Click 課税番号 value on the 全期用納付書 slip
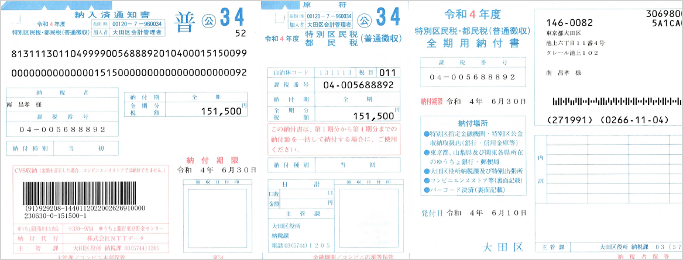Image resolution: width=683 pixels, height=260 pixels. pyautogui.click(x=472, y=77)
